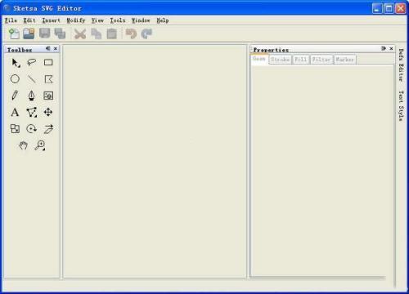Image resolution: width=409 pixels, height=294 pixels.
Task: Click the New document toolbar icon
Action: [14, 33]
